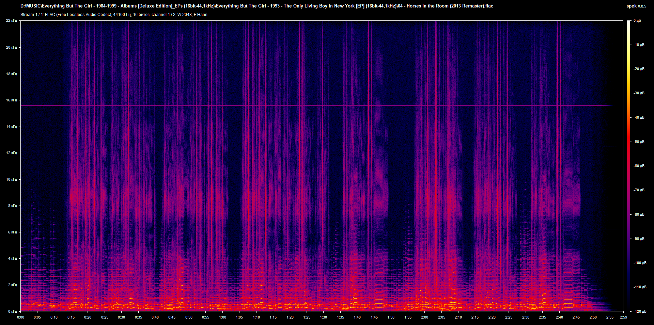
Task: Click the 1:15 time axis label
Action: [x=273, y=317]
